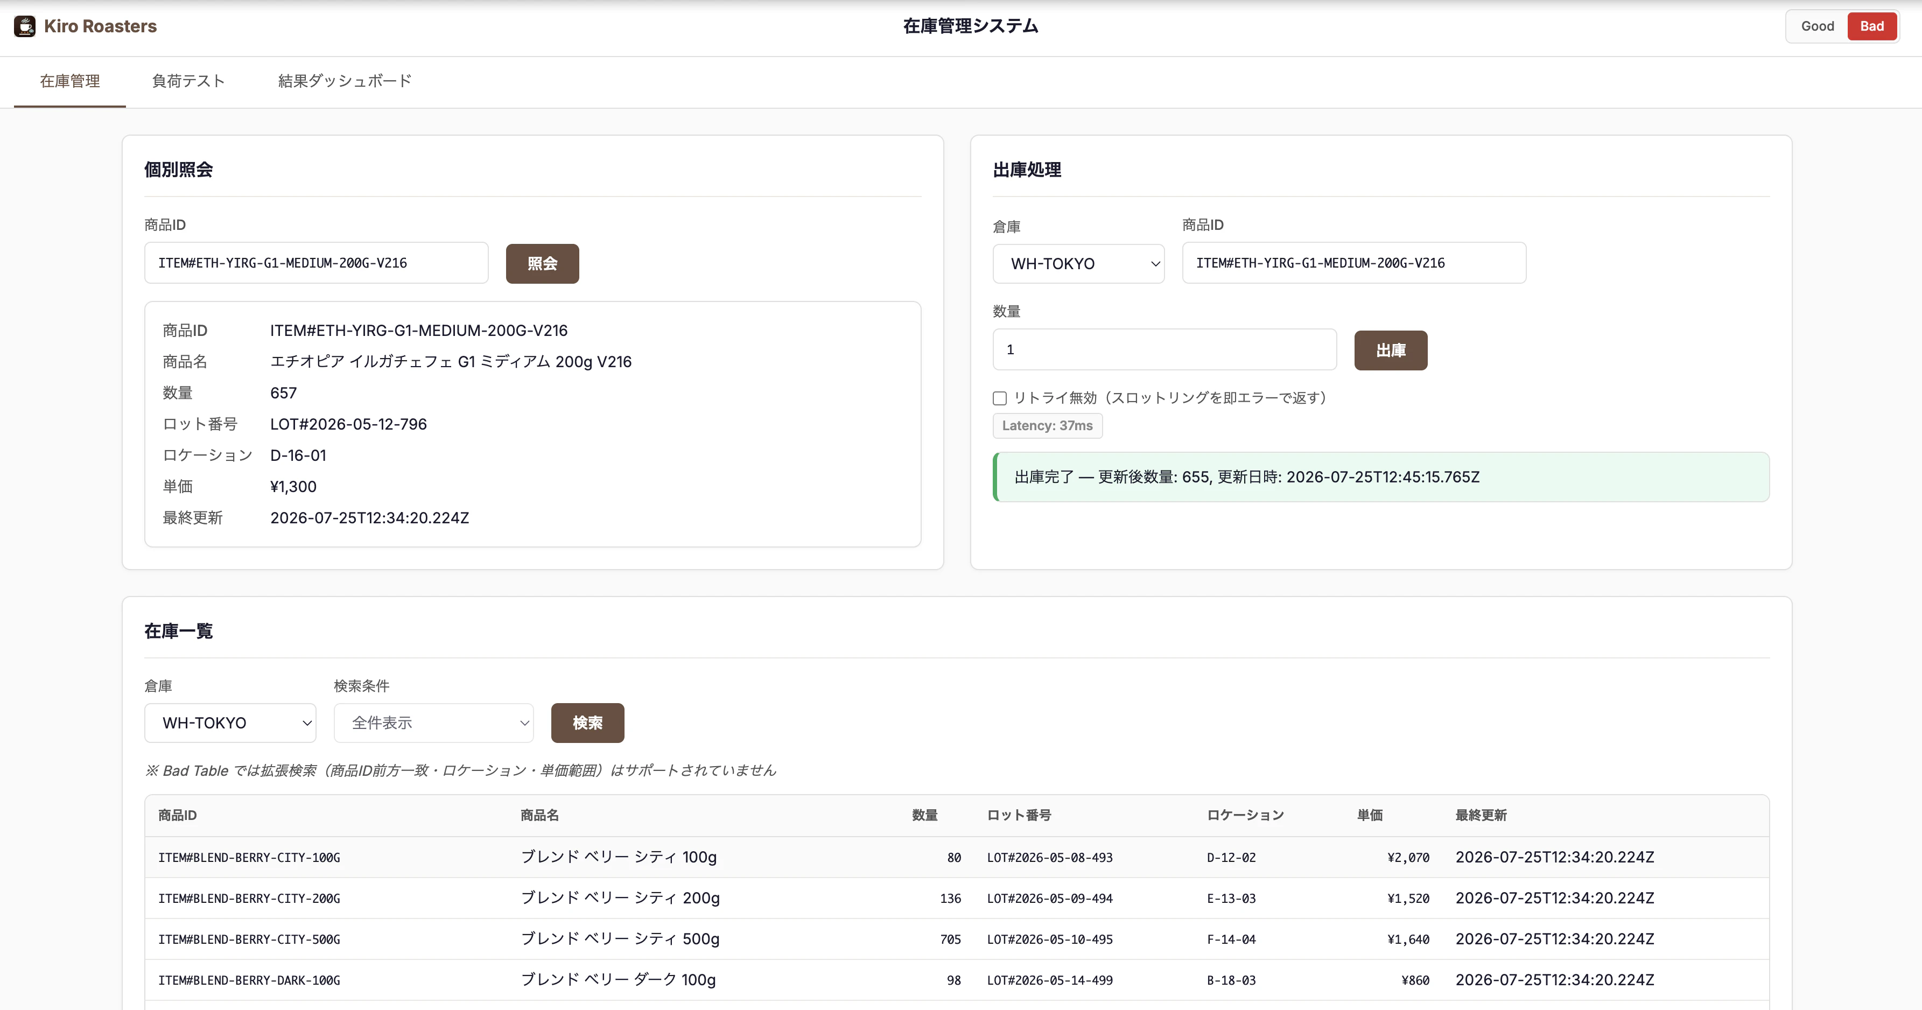Click lot number LOT#2026-05-14-499
The image size is (1922, 1010).
pyautogui.click(x=1050, y=981)
